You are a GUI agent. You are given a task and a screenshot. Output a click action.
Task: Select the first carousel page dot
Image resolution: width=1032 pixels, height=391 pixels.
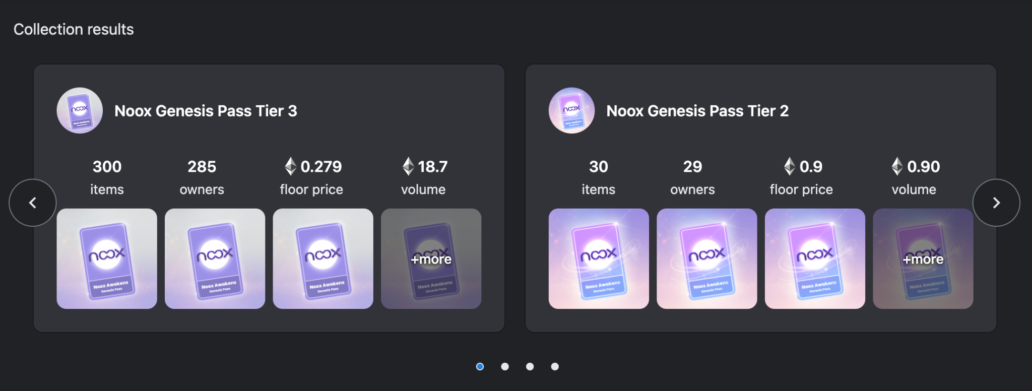(x=480, y=366)
